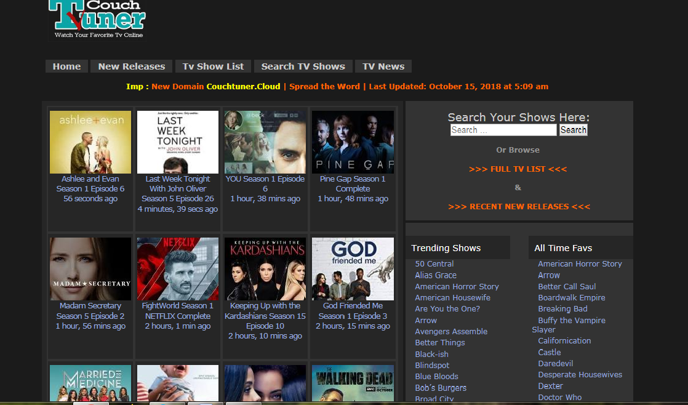Open the Pine Gap poster image
688x405 pixels.
tap(353, 142)
